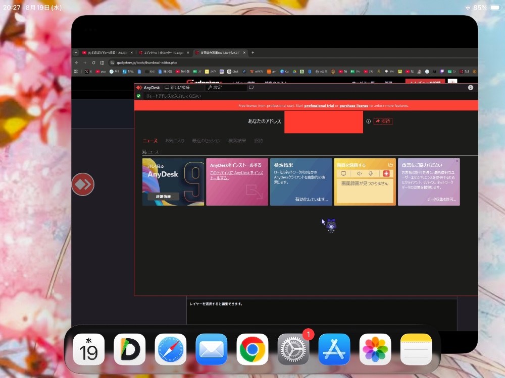Open the Documents D app in dock
Screen dimensions: 505x378
point(129,349)
